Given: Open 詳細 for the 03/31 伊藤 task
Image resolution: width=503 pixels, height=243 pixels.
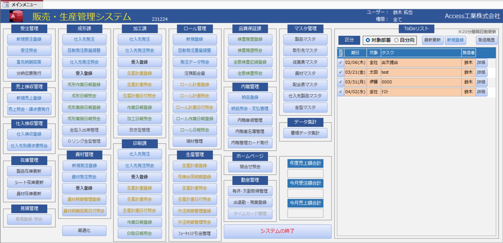Looking at the screenshot, I should [x=481, y=82].
